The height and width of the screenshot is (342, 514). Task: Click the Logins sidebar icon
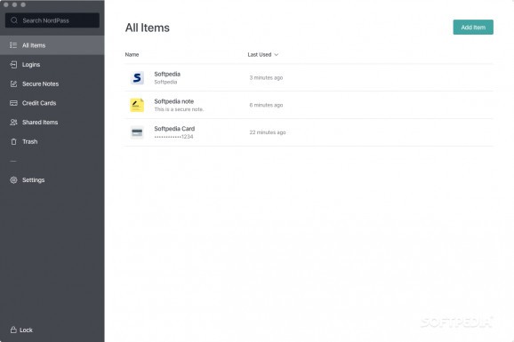pos(13,65)
